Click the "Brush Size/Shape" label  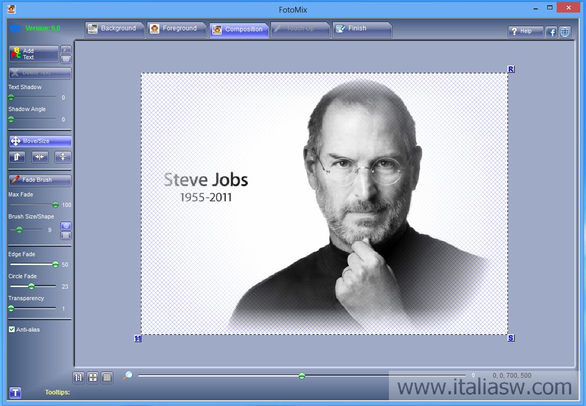(x=31, y=217)
